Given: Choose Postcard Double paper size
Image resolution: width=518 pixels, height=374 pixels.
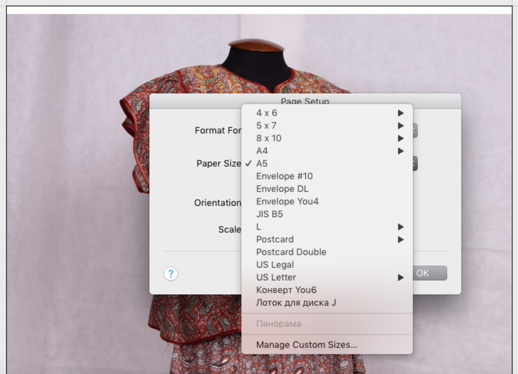Looking at the screenshot, I should click(327, 252).
